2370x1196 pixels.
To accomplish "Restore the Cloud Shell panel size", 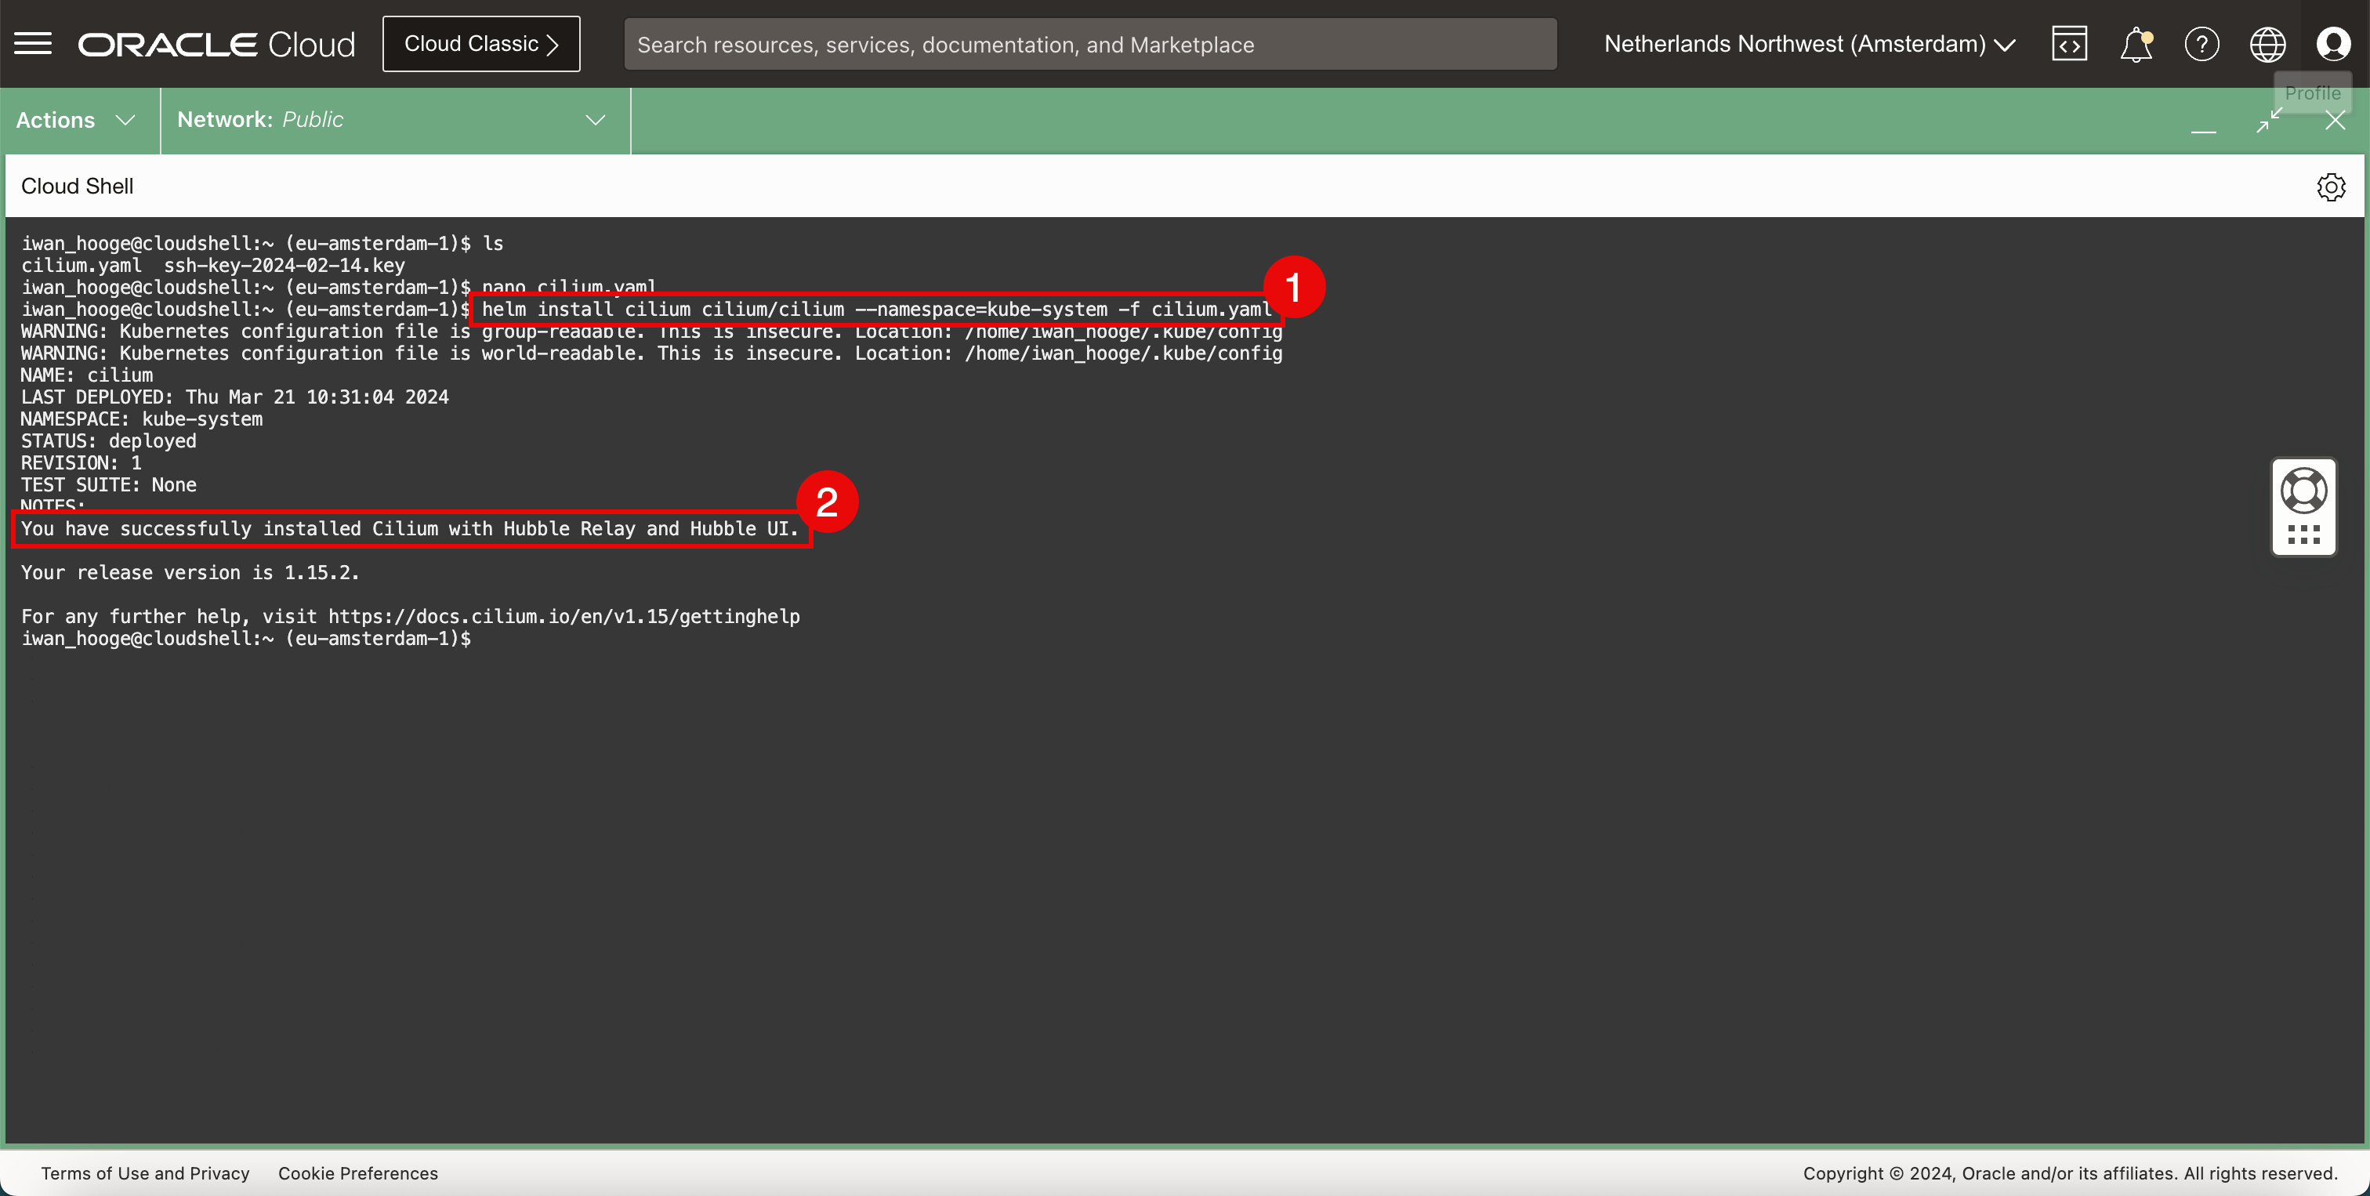I will (x=2270, y=121).
